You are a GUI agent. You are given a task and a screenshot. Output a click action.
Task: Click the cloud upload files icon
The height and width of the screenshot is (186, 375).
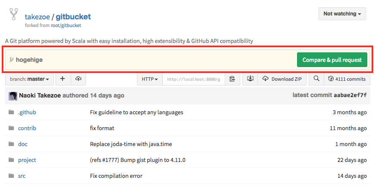point(78,79)
